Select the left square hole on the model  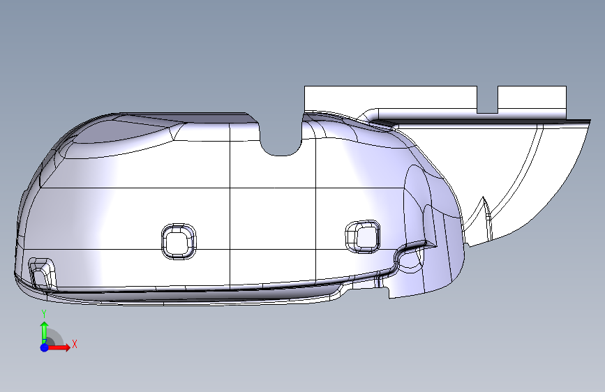point(178,241)
